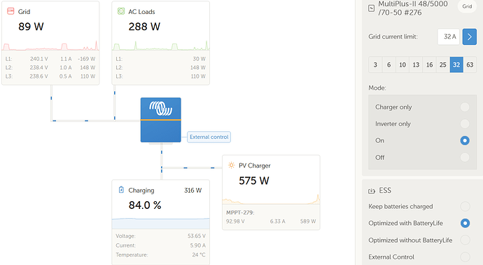
Task: Click the ESS panel icon
Action: (x=372, y=191)
